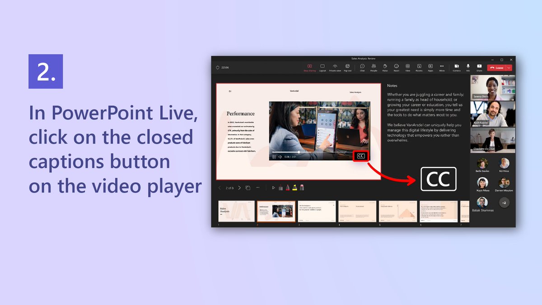Show the People list

[x=374, y=68]
